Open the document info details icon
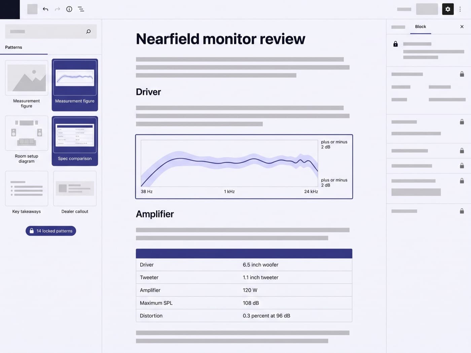Viewport: 471px width, 353px height. pos(69,9)
